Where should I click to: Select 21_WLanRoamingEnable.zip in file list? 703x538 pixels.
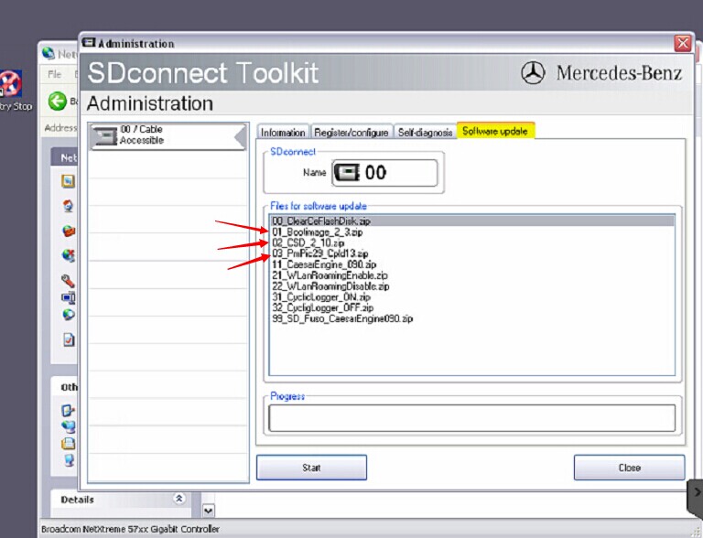472,275
